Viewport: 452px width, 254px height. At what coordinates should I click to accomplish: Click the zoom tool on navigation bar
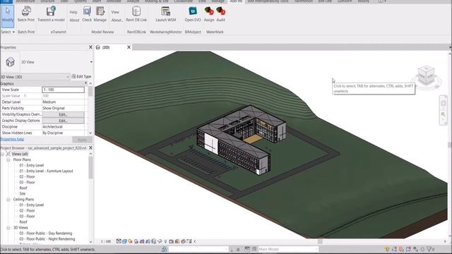point(444,114)
